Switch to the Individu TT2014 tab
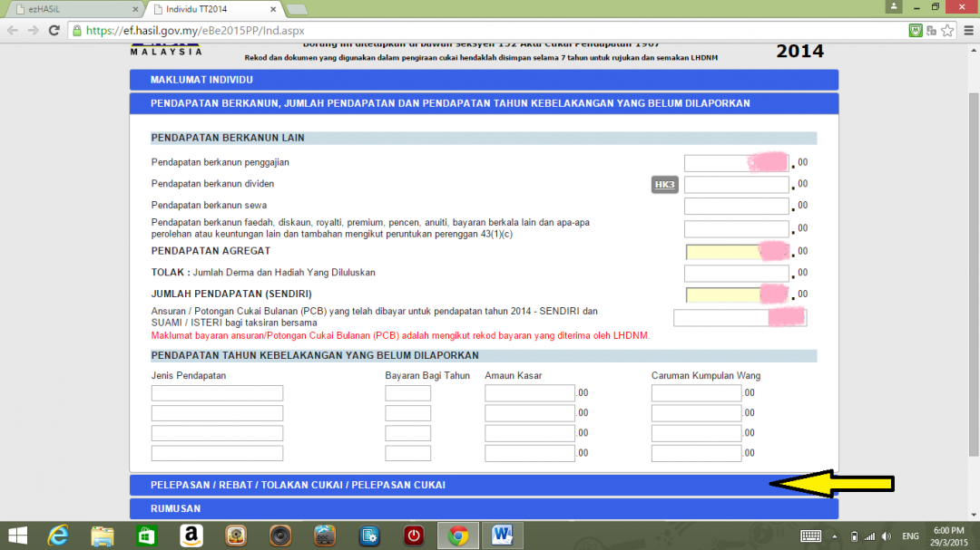This screenshot has height=550, width=980. coord(212,9)
